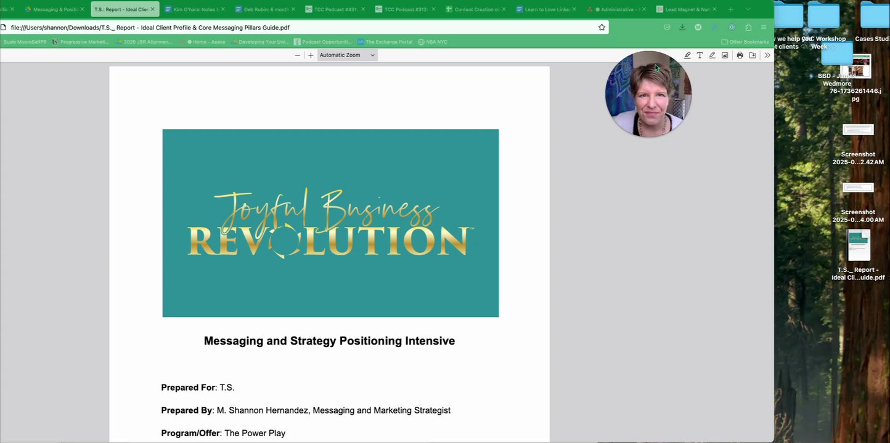Click Messaging and Strategy Positioning Intensive heading
Viewport: 890px width, 443px height.
(329, 341)
